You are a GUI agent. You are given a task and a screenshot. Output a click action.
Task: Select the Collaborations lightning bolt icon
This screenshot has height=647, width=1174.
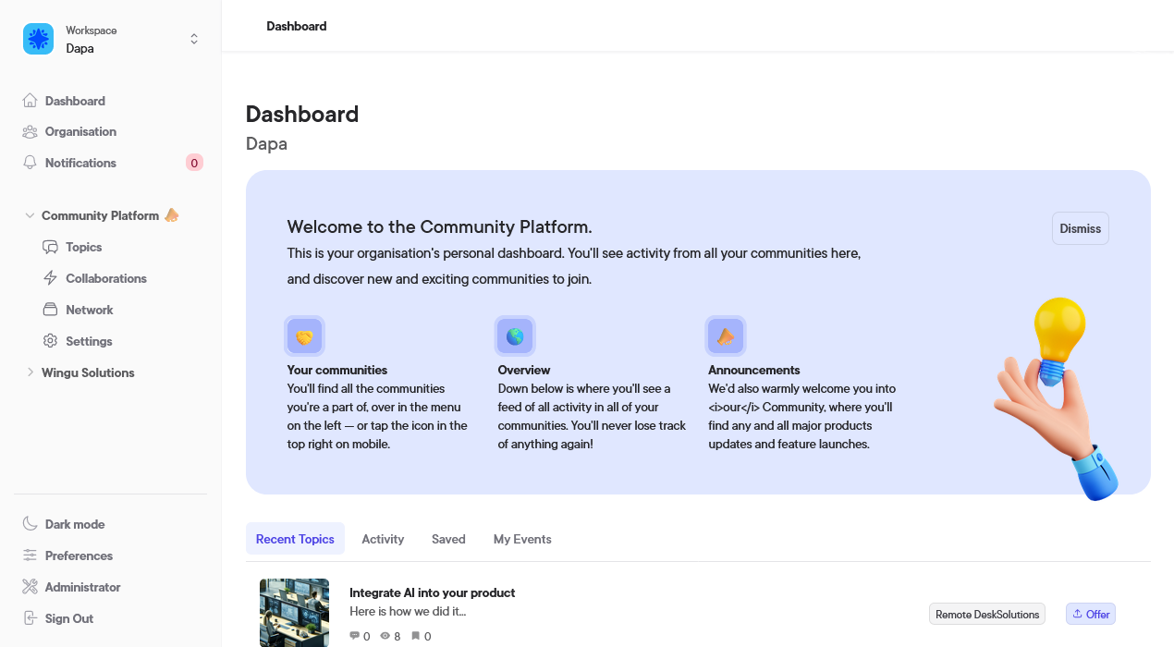pos(51,278)
